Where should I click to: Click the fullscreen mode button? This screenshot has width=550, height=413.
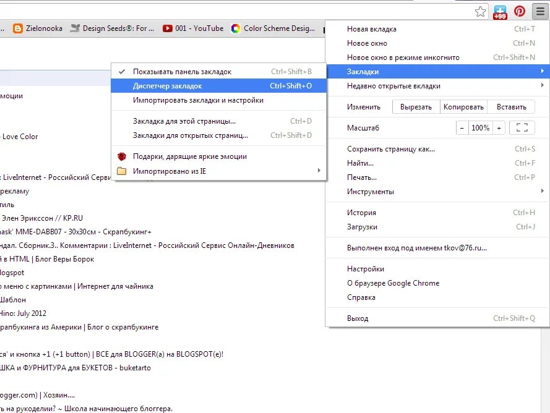tap(522, 127)
